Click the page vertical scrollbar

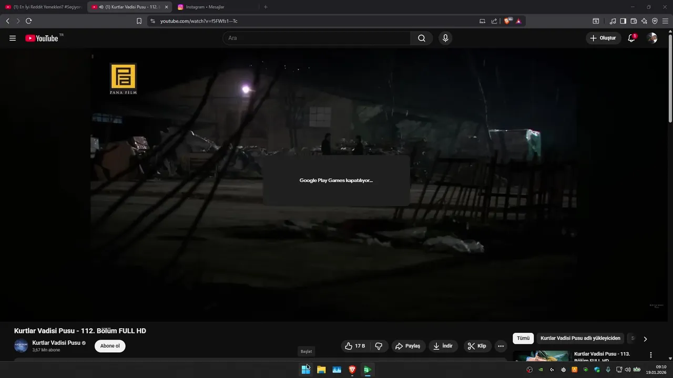click(x=670, y=79)
